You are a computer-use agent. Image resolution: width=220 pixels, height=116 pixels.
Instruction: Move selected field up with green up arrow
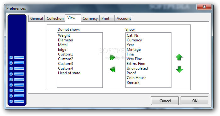coord(179,57)
